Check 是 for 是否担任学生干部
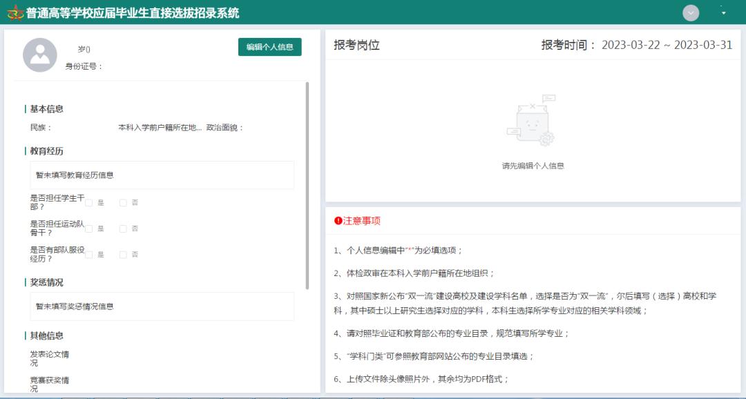The width and height of the screenshot is (746, 399). 88,202
